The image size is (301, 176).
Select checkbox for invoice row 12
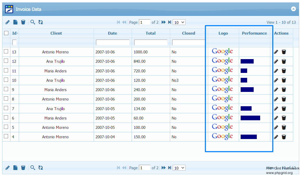[6, 61]
